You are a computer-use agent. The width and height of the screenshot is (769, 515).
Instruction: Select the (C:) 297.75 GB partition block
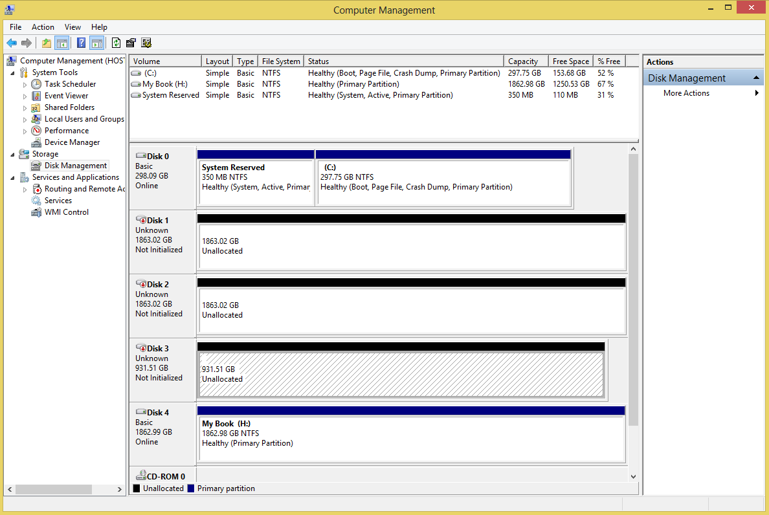tap(443, 179)
